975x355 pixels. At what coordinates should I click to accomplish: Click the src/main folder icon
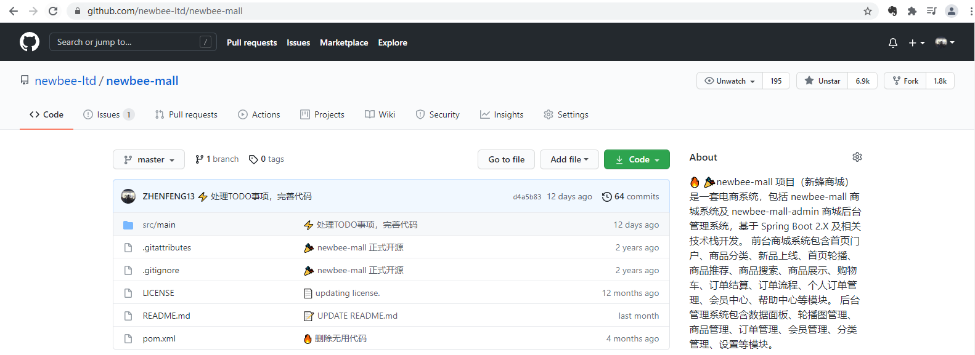[128, 225]
